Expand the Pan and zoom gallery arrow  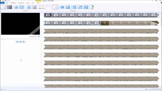point(90,9)
